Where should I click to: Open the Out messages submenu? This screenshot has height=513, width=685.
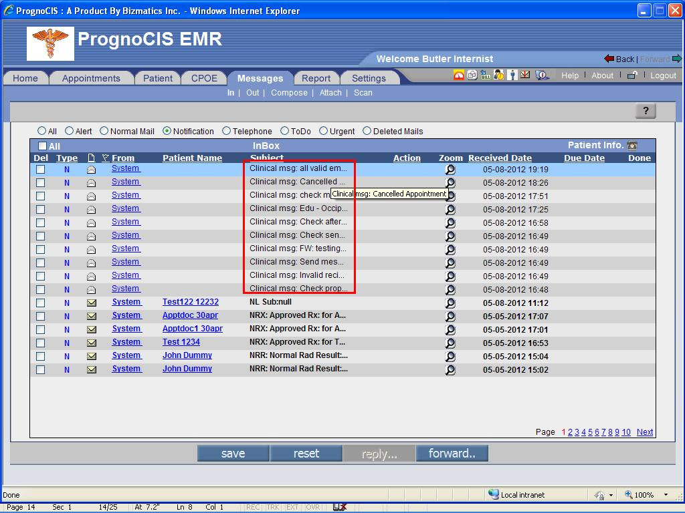coord(252,92)
